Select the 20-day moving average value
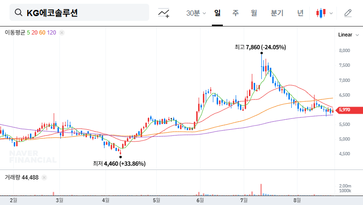 [x=35, y=33]
